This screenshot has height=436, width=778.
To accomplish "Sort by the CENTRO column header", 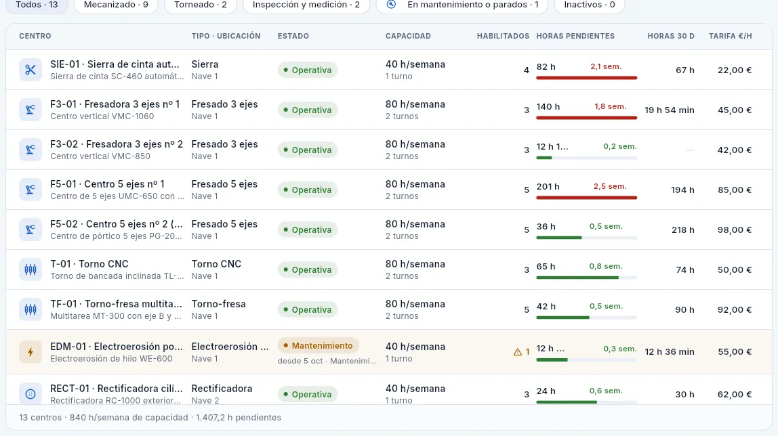I will click(35, 36).
